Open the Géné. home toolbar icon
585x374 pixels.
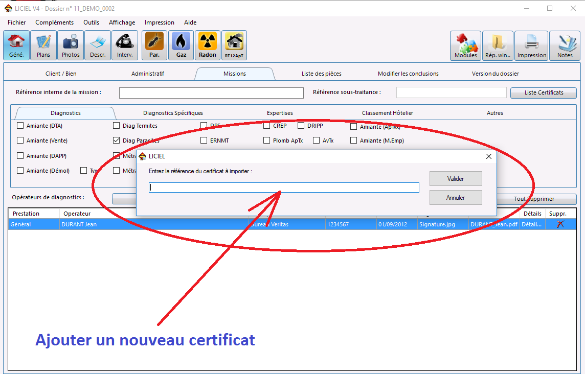pos(16,45)
